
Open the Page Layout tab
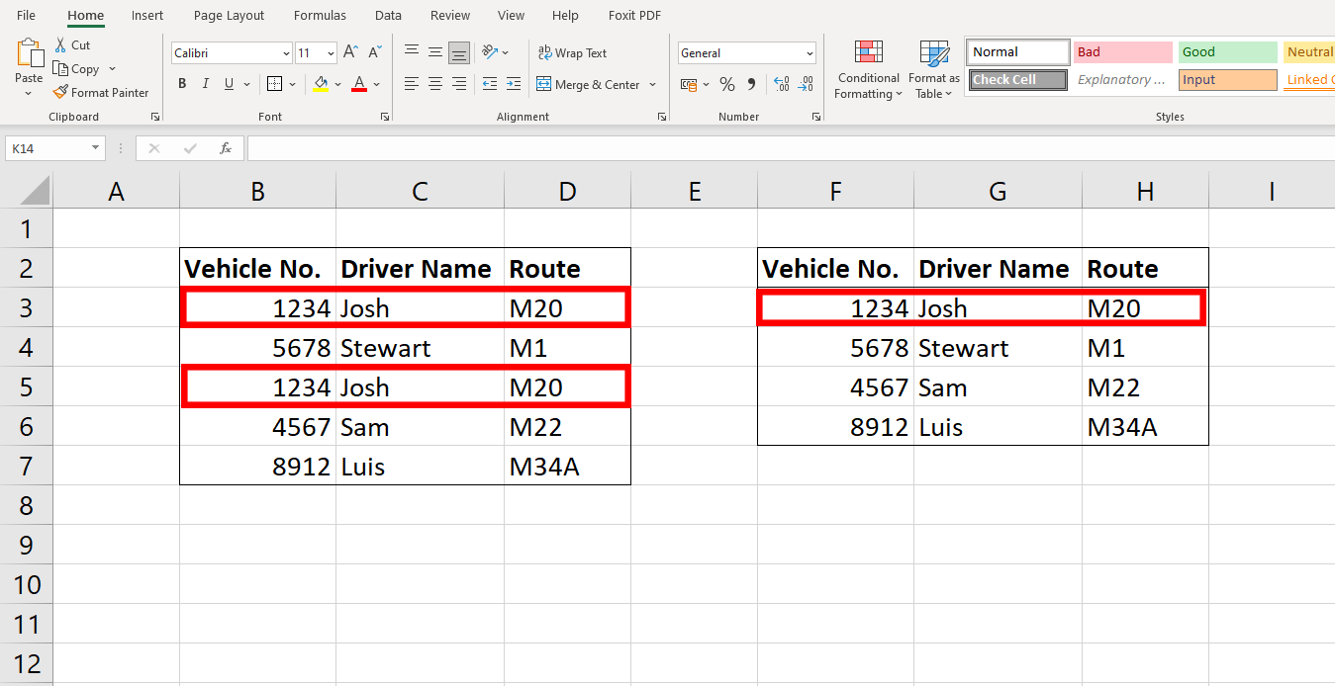pyautogui.click(x=229, y=15)
